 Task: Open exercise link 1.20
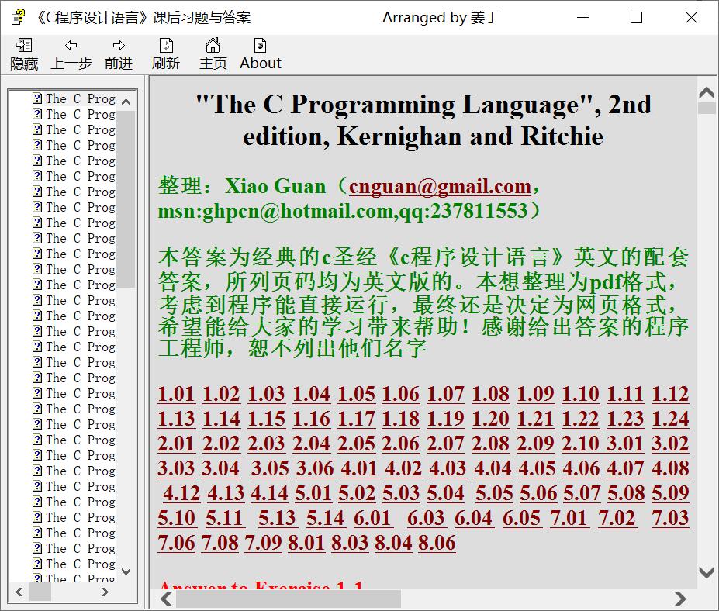[491, 419]
